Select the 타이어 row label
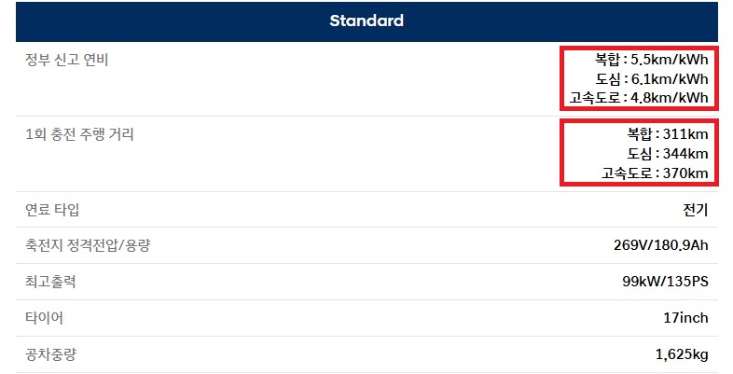The height and width of the screenshot is (374, 733). pyautogui.click(x=46, y=318)
